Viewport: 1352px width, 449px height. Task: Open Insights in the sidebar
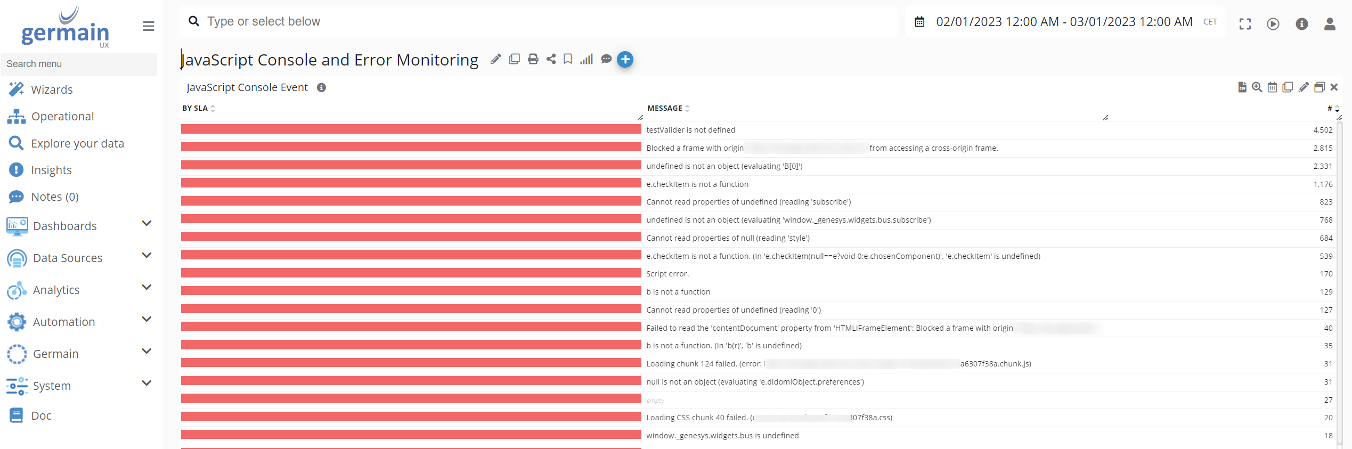[x=51, y=170]
